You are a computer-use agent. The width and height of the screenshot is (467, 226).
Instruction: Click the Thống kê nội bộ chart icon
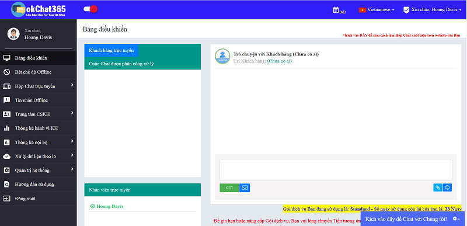pyautogui.click(x=7, y=142)
